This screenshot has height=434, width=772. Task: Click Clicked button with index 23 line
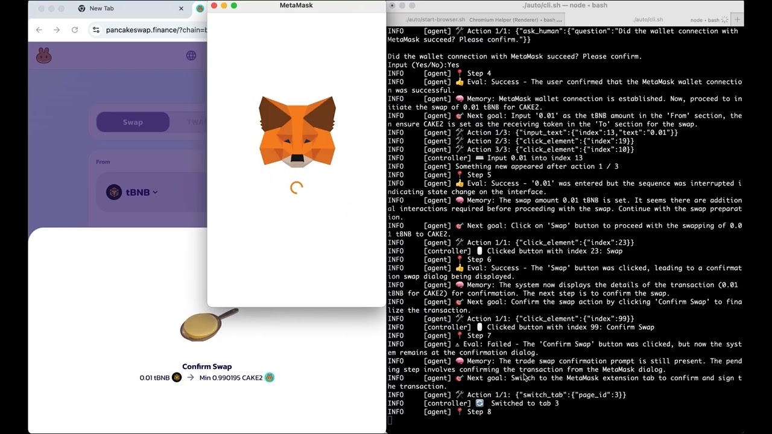[505, 251]
